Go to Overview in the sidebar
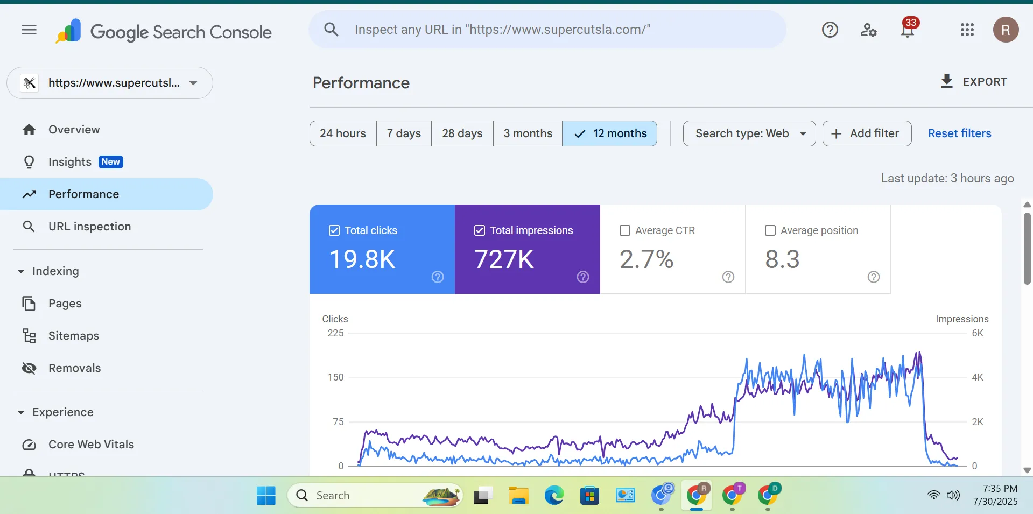 107,130
